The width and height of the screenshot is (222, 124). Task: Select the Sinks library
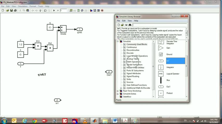(x=129, y=79)
